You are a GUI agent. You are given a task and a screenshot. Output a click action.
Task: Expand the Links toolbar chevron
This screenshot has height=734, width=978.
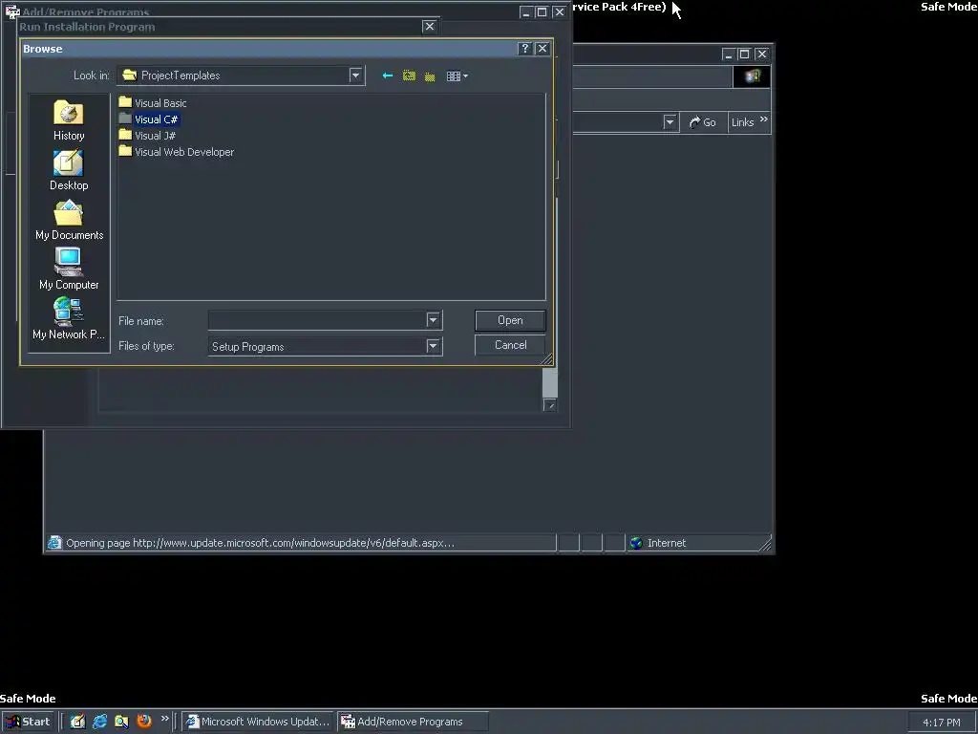[x=764, y=119]
